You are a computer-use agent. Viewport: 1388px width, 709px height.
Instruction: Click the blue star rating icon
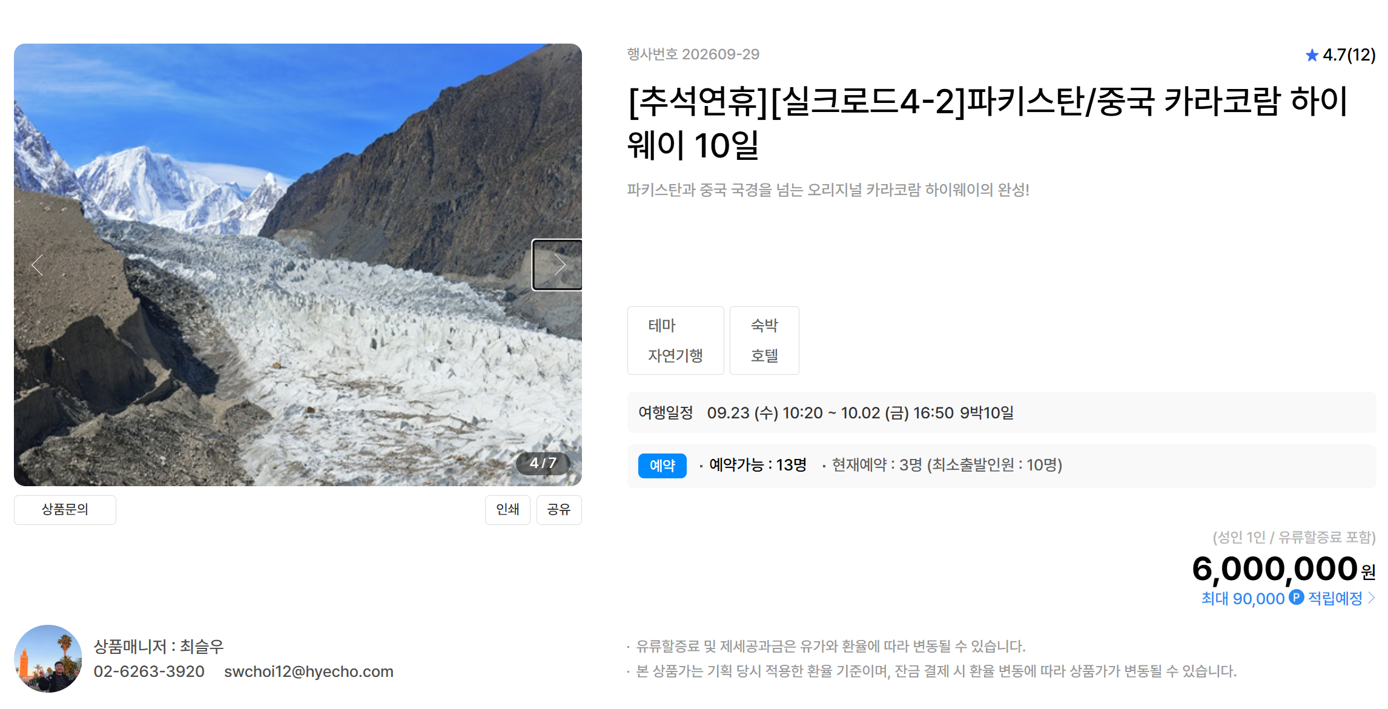[x=1312, y=56]
